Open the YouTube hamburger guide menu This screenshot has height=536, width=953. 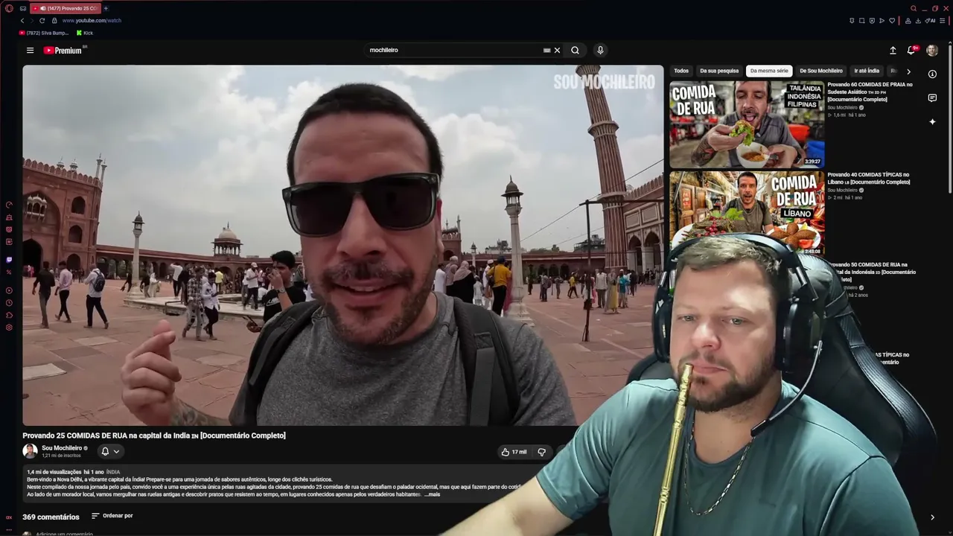30,51
